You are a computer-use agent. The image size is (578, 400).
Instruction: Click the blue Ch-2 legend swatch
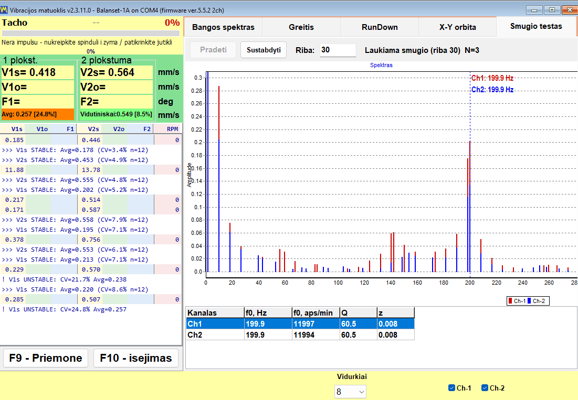(x=529, y=301)
